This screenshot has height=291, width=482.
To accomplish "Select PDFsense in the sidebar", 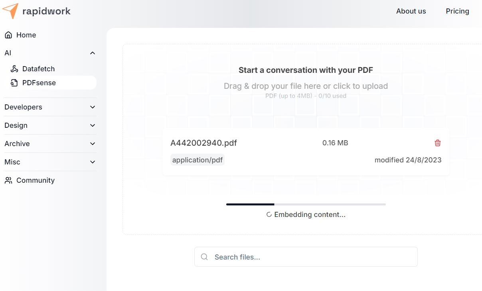I will click(39, 83).
